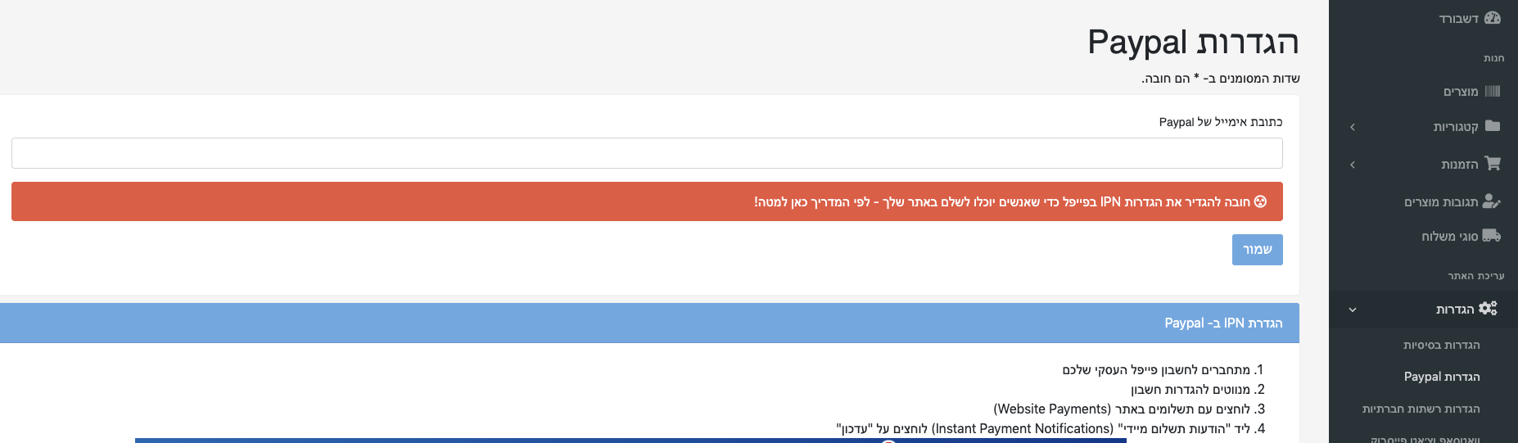
Task: Click the blue הגדרת IPN ב- Paypal header
Action: pyautogui.click(x=649, y=323)
